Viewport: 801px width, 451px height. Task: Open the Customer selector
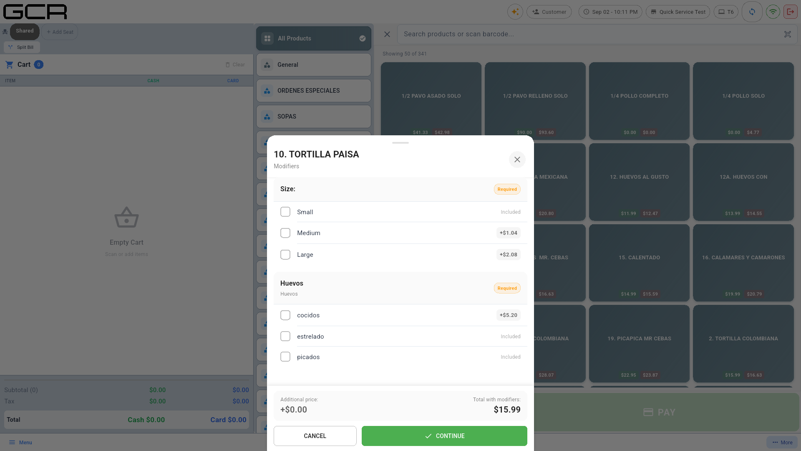[x=549, y=12]
